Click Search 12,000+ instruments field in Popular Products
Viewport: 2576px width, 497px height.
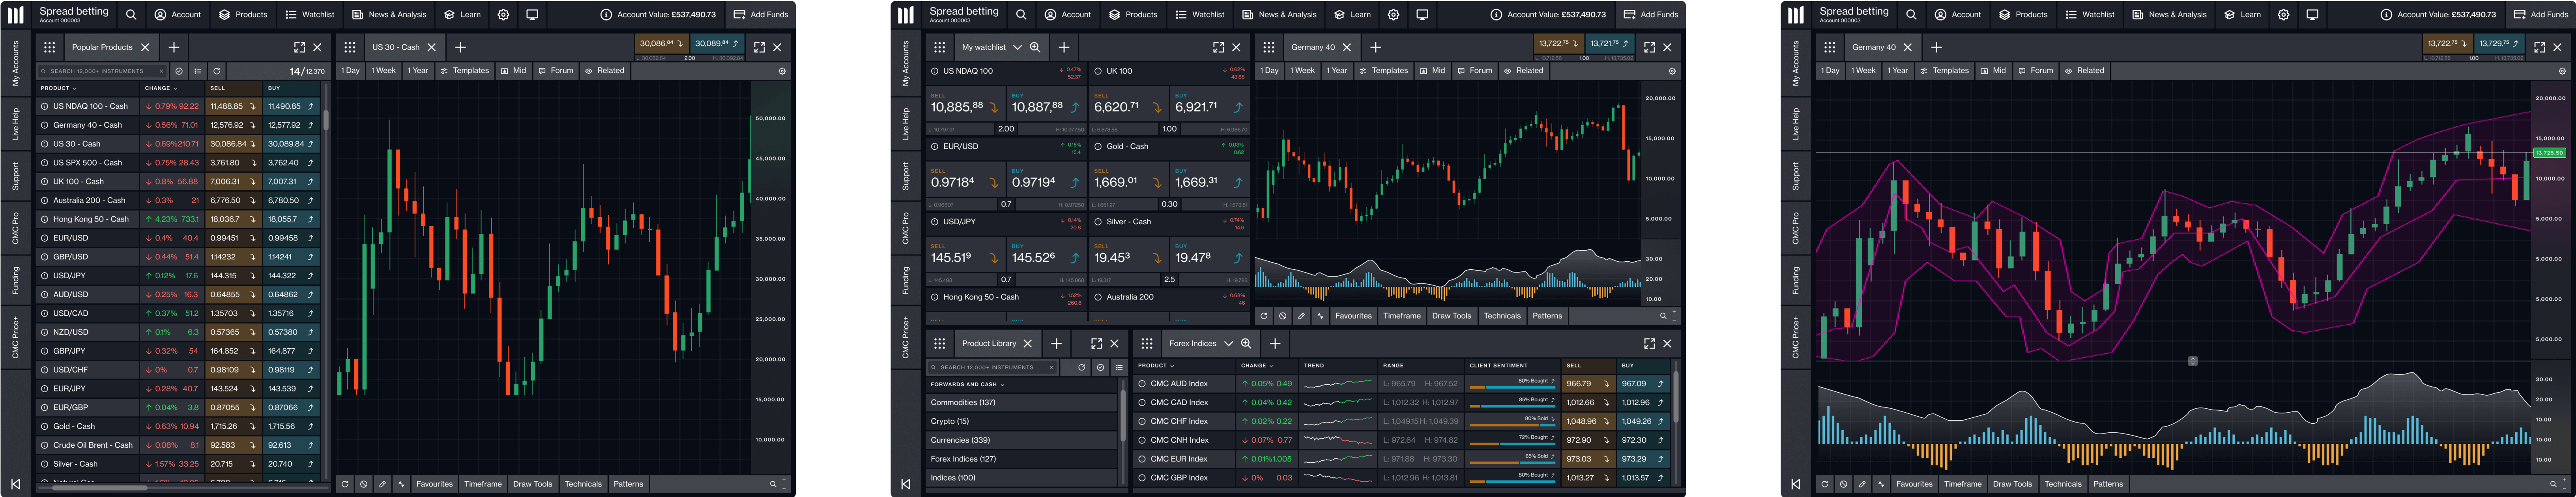tap(102, 71)
